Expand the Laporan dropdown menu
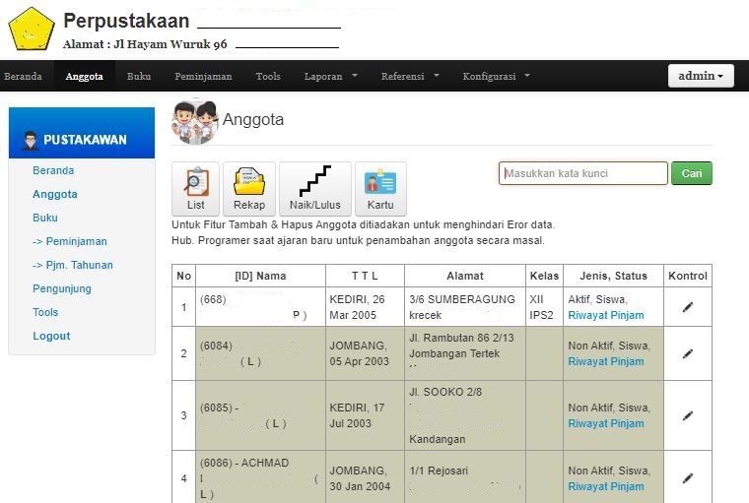The image size is (749, 503). (330, 76)
